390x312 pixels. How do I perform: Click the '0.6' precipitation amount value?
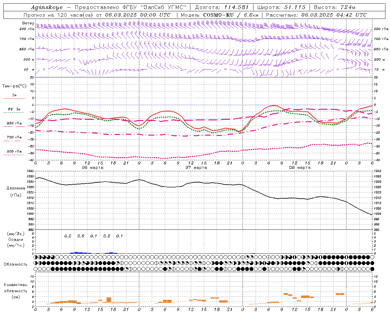coord(81,236)
